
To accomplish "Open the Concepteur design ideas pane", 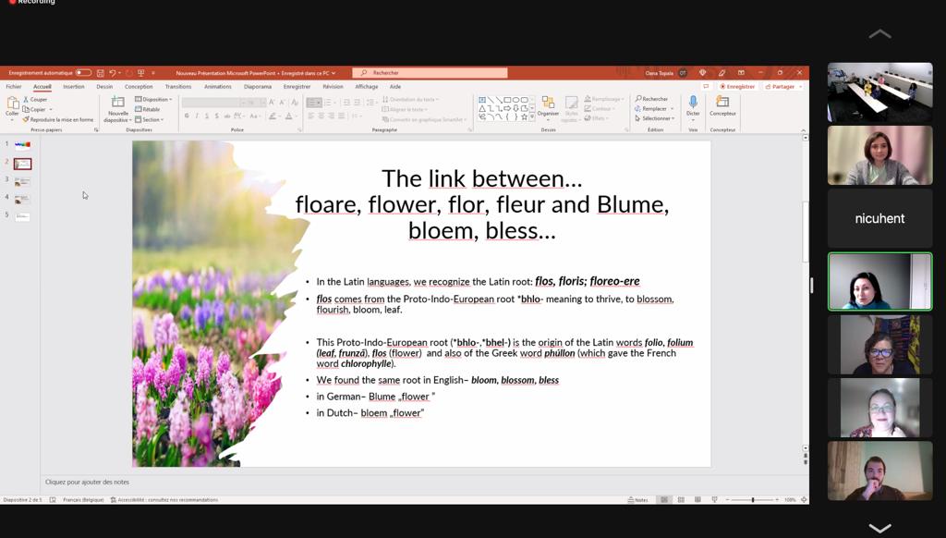I will pyautogui.click(x=722, y=104).
